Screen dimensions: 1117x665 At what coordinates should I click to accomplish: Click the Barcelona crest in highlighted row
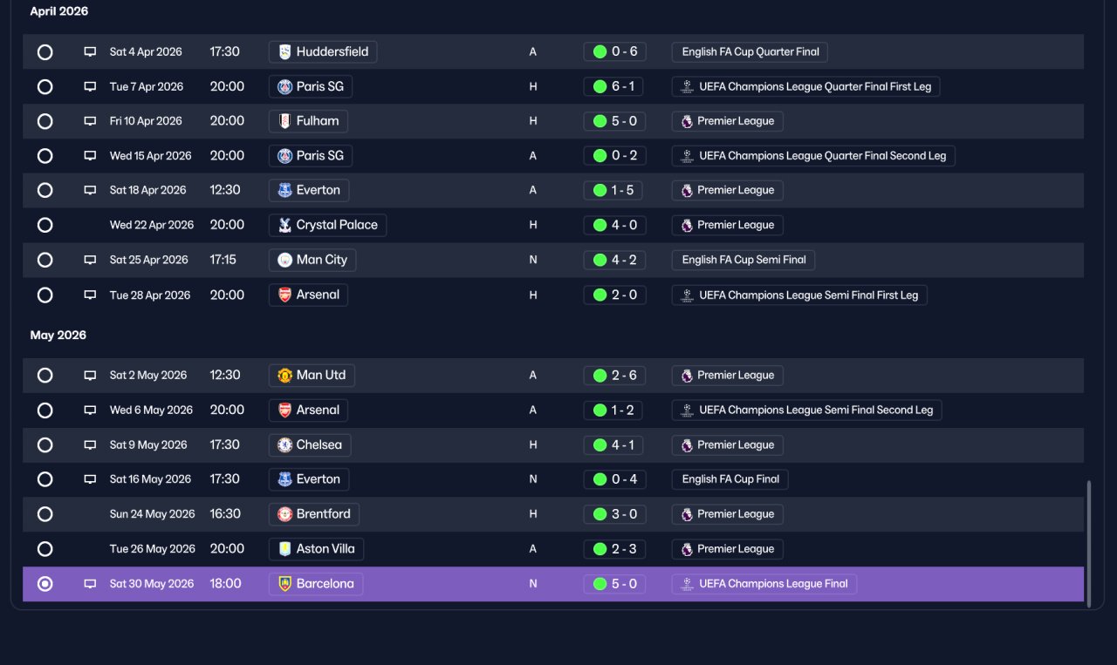pos(284,584)
